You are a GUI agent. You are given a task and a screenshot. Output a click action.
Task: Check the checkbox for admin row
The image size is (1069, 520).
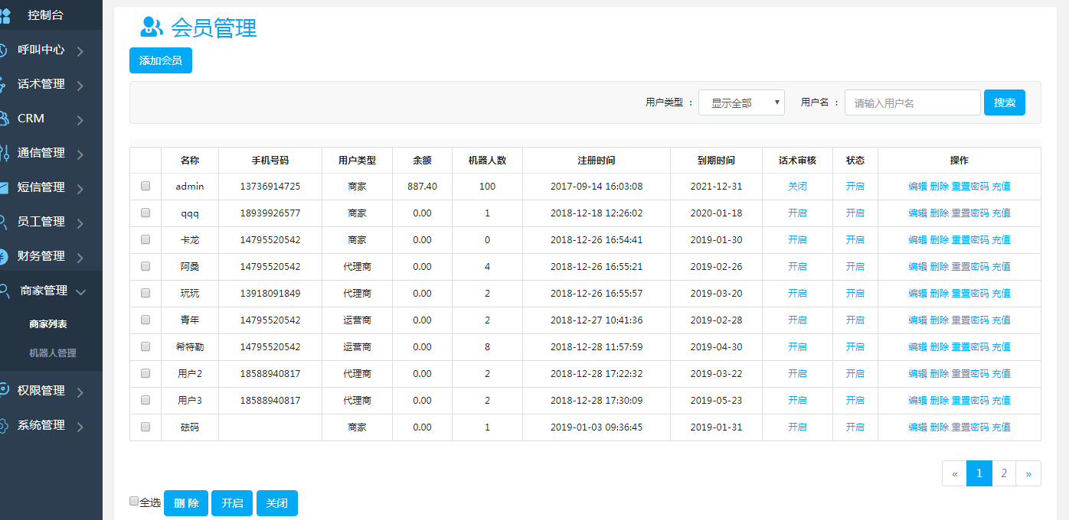tap(145, 186)
